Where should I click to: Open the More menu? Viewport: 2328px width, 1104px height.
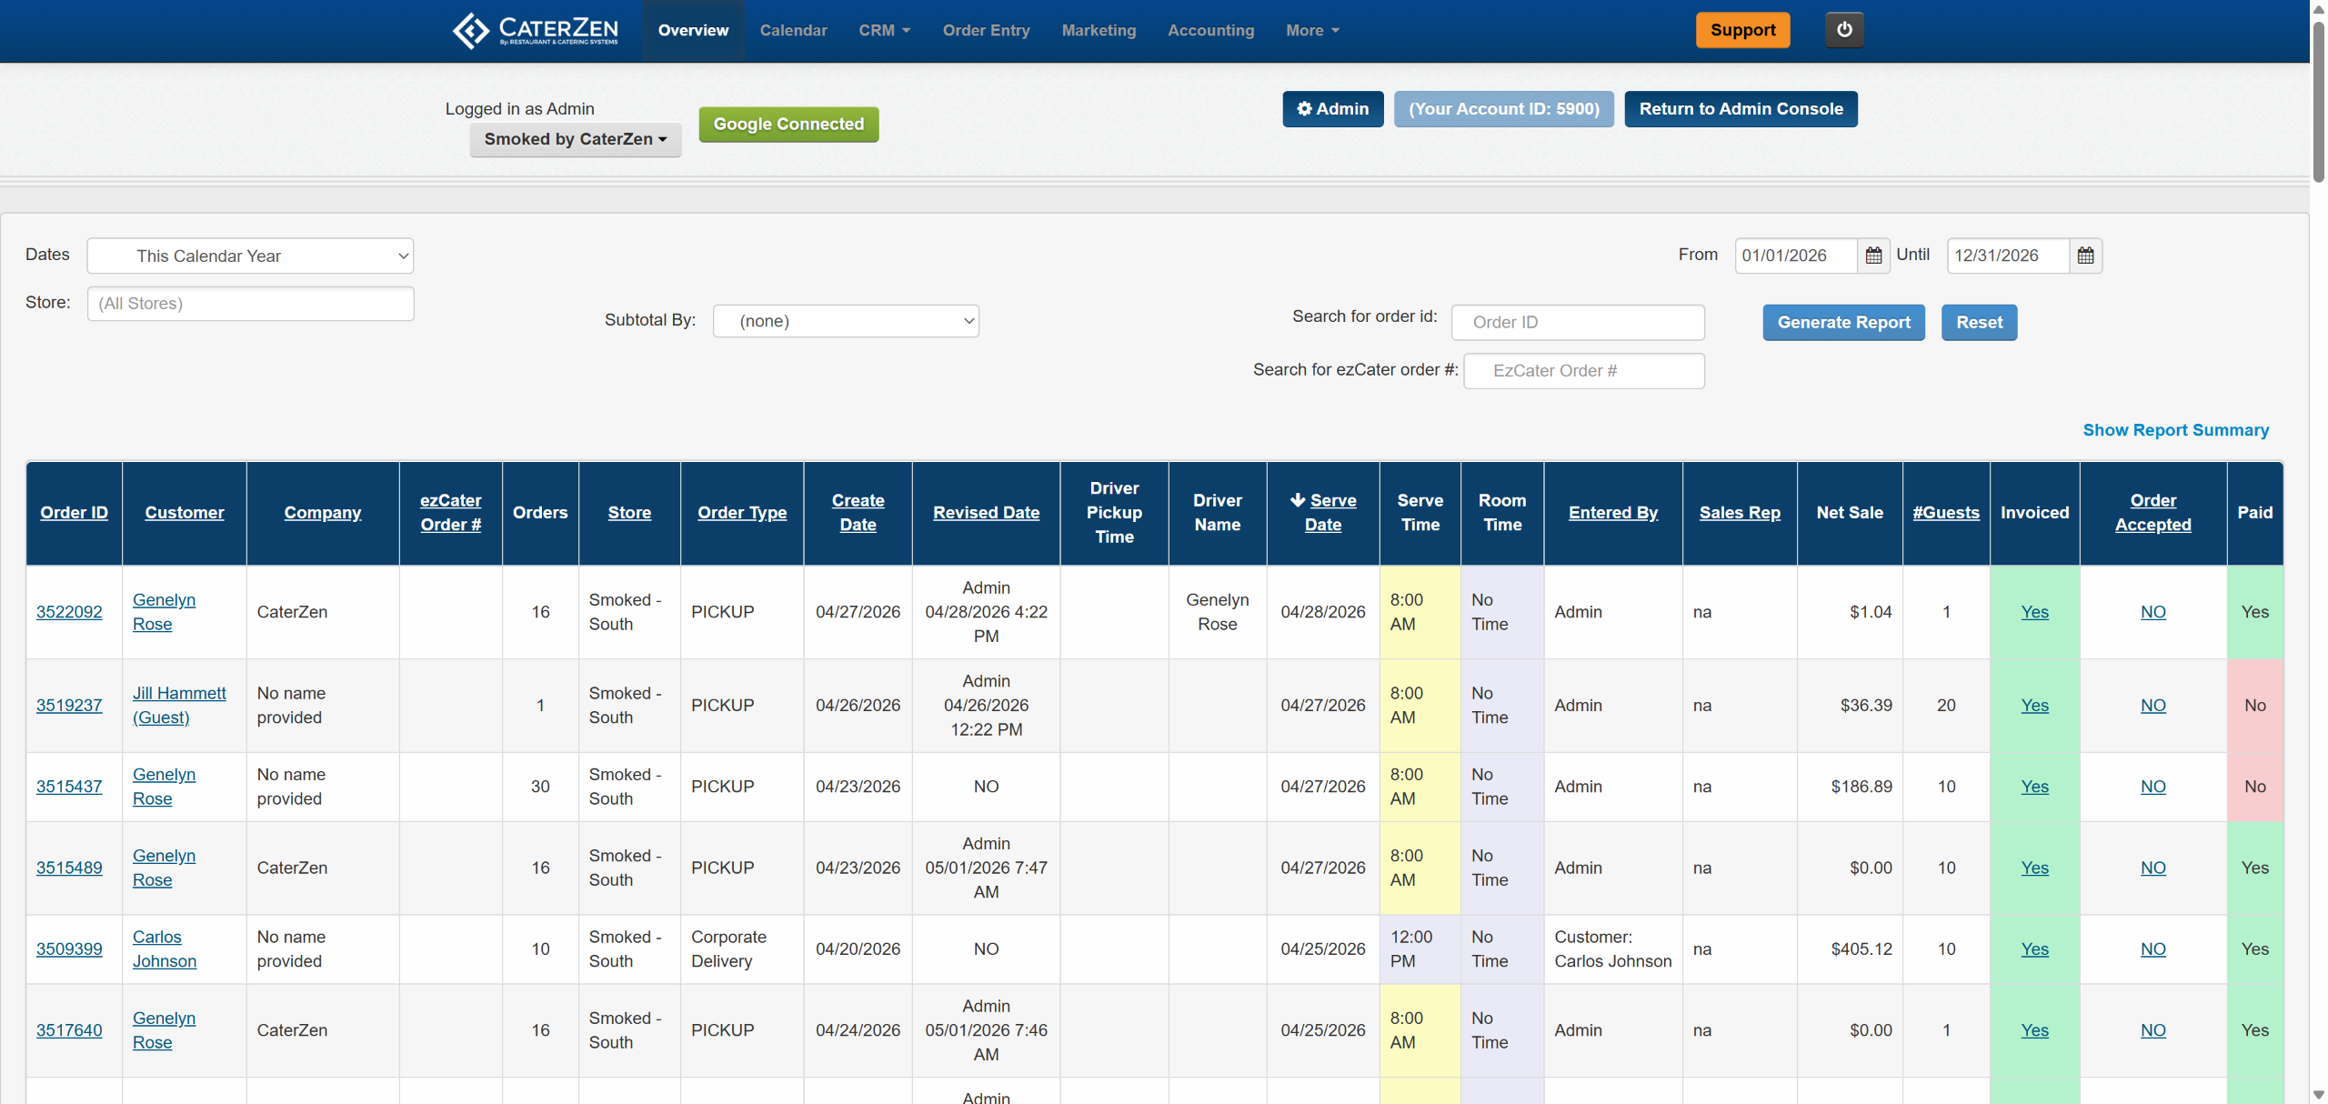(x=1312, y=30)
